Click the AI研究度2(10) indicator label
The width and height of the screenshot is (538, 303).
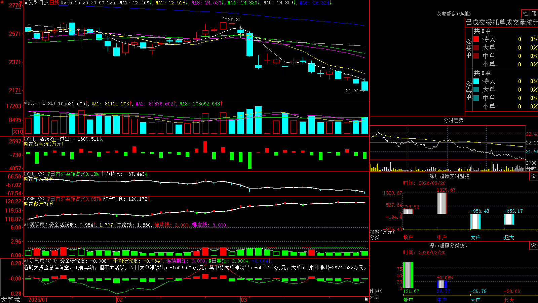[40, 261]
